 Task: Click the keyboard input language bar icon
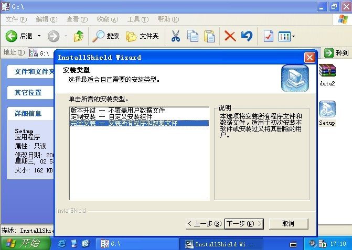293,244
